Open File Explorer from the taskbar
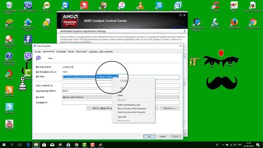 tap(36, 145)
